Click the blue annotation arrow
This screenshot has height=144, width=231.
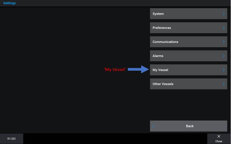(x=138, y=70)
